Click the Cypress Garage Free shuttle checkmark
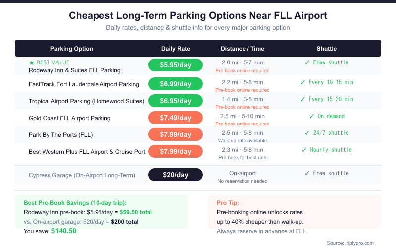 coord(307,173)
